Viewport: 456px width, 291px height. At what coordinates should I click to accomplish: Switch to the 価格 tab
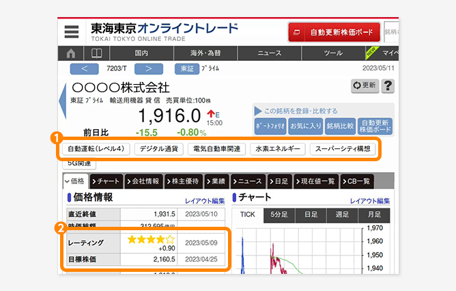point(76,181)
